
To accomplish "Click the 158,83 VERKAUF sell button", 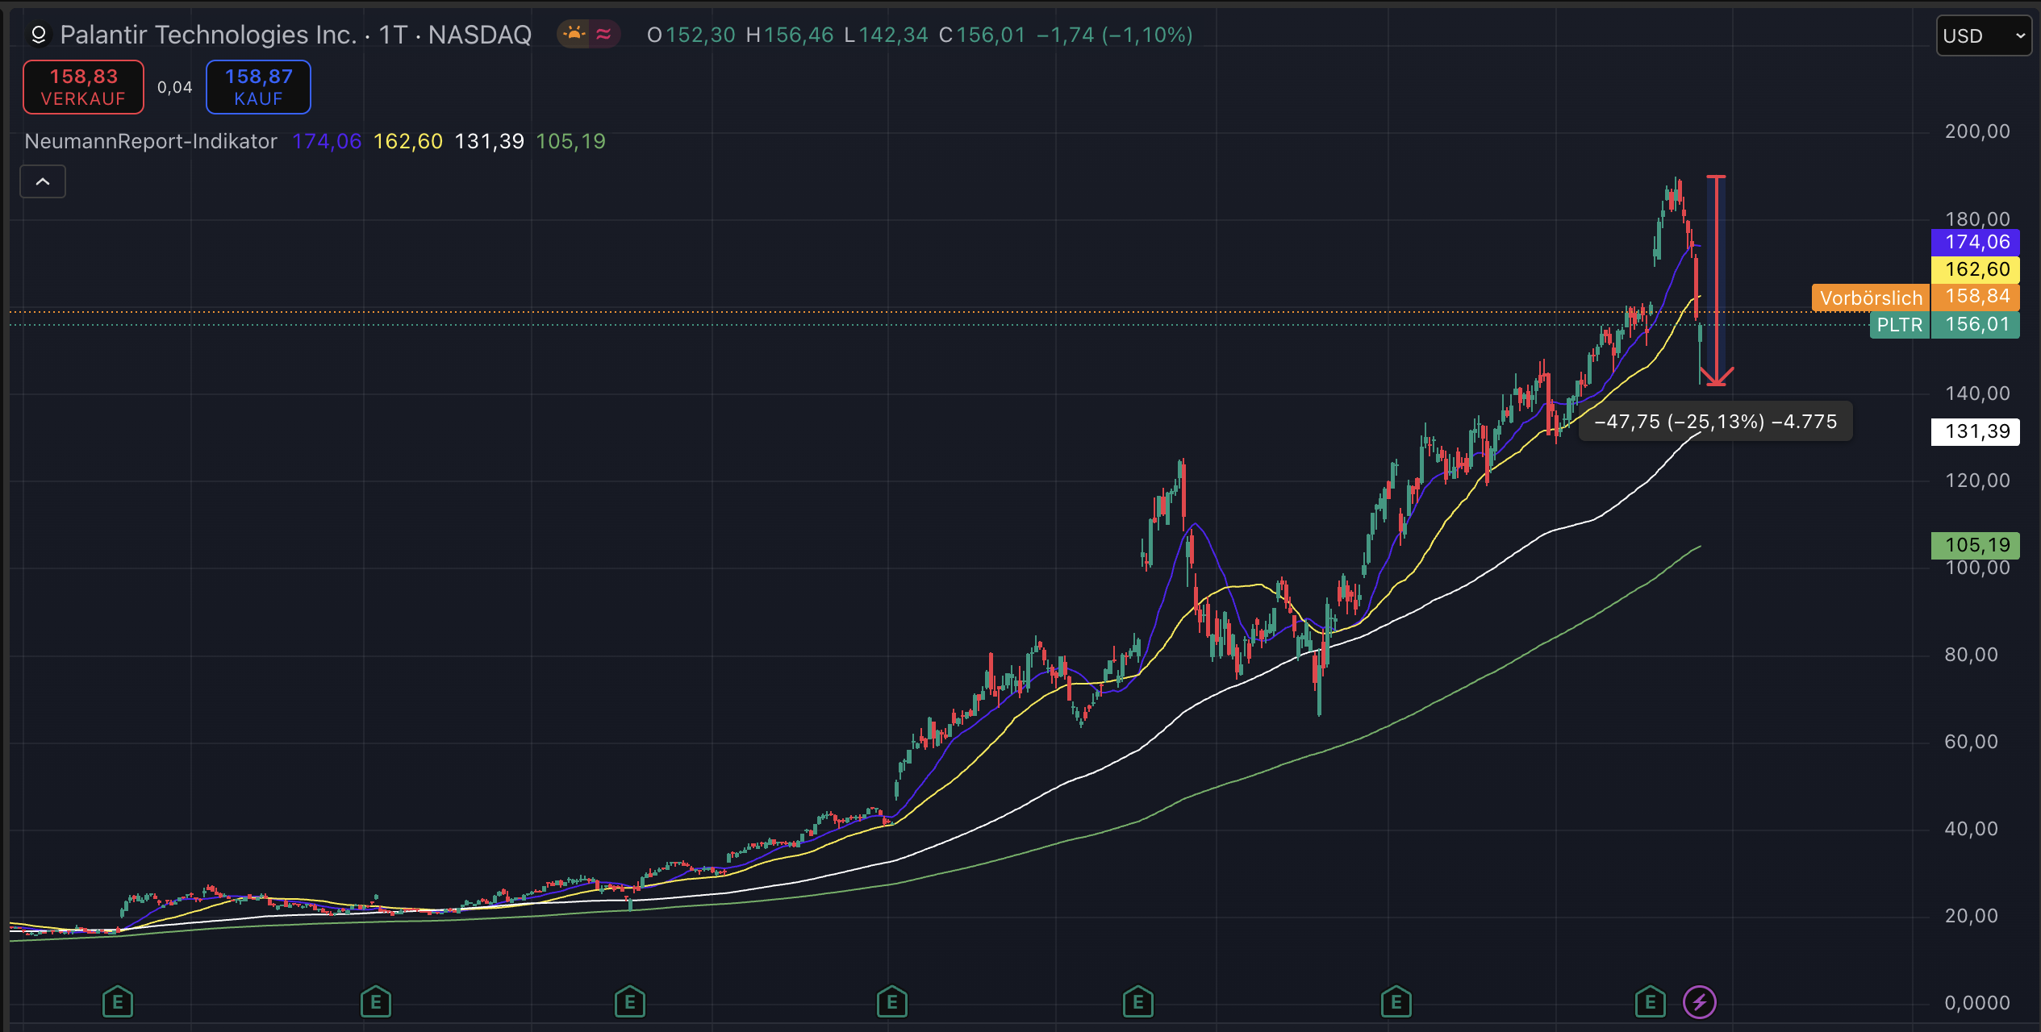I will pos(83,87).
